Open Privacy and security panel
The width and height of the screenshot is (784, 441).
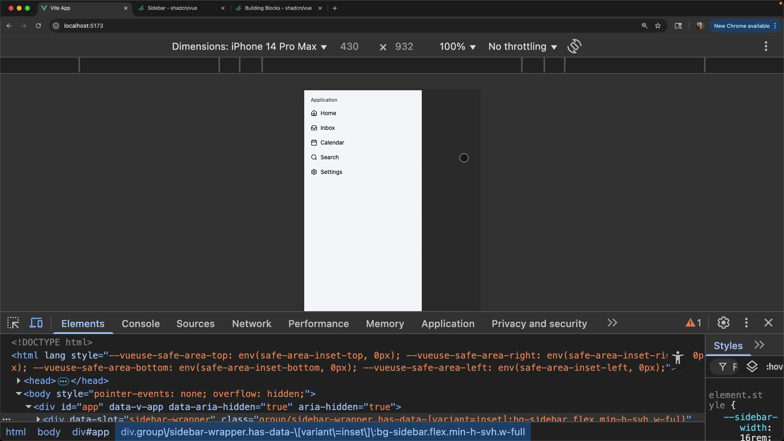[x=539, y=324]
